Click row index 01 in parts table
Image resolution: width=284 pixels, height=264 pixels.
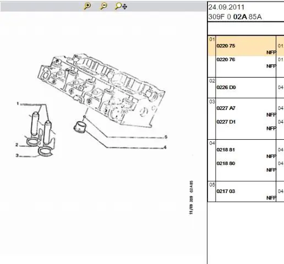[x=212, y=39]
